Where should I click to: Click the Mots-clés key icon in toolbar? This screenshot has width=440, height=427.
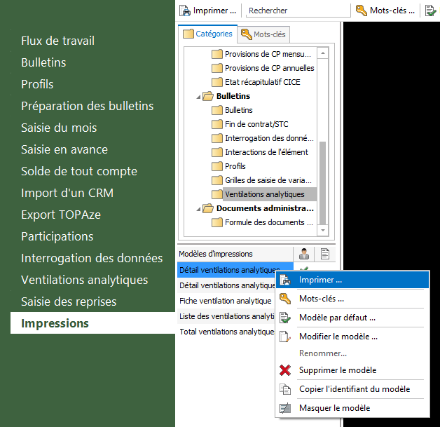pos(361,11)
